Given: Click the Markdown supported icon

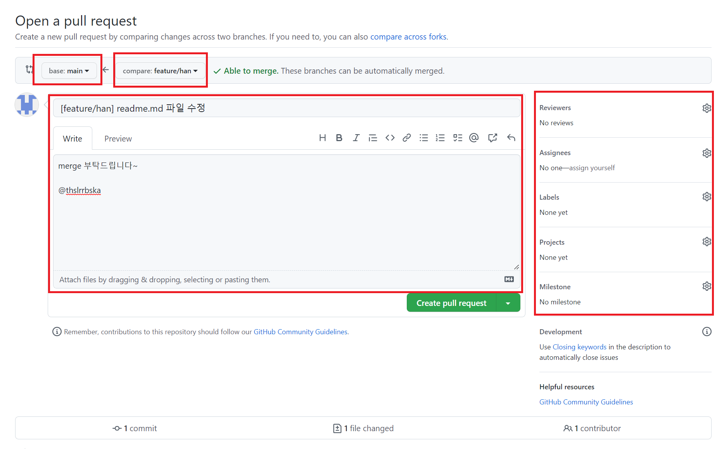Looking at the screenshot, I should 509,279.
